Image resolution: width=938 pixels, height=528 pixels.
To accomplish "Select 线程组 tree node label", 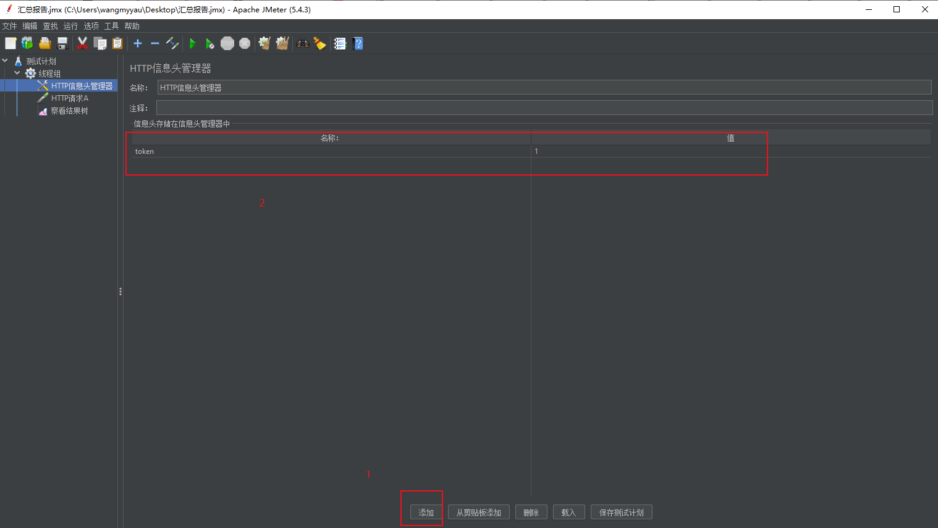I will click(49, 74).
